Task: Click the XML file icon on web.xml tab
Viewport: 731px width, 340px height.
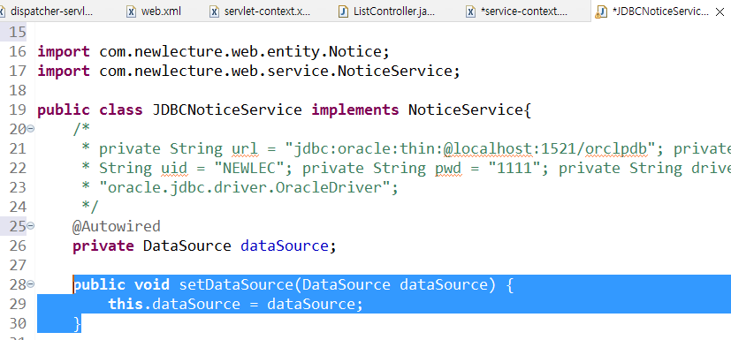Action: (132, 11)
